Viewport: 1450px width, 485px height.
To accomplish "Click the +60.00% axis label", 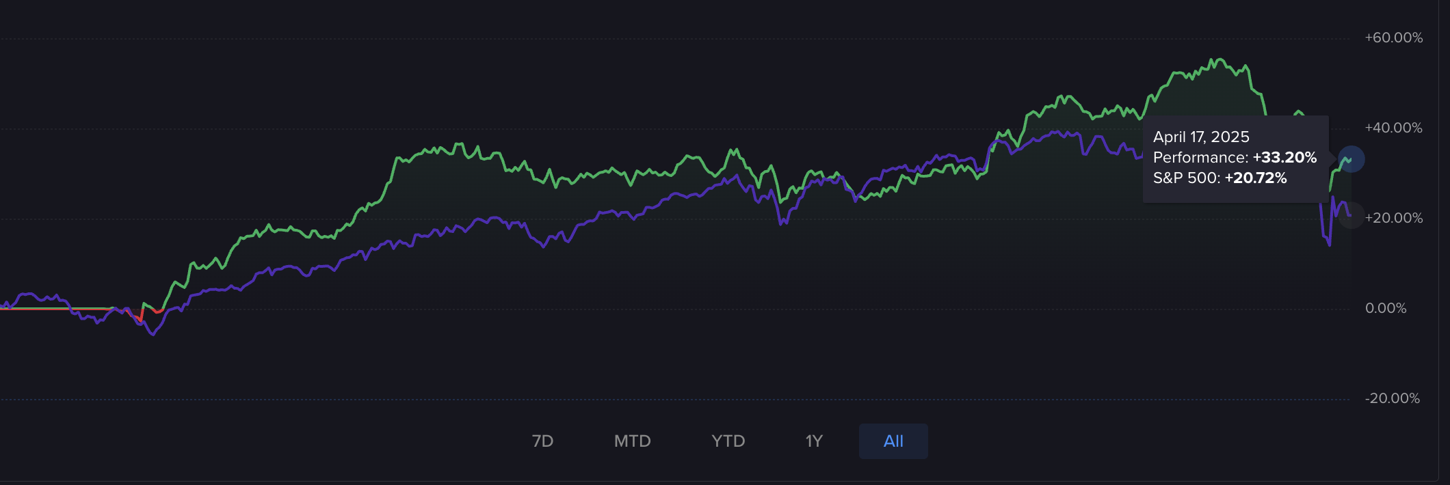I will (1393, 38).
